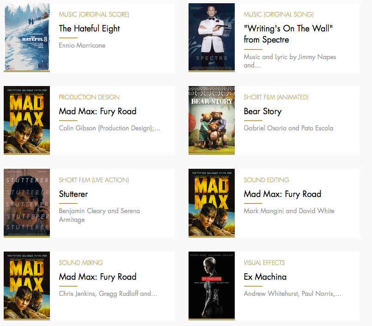
Task: Select Mad Max poster beside Production Design
Action: [x=27, y=120]
